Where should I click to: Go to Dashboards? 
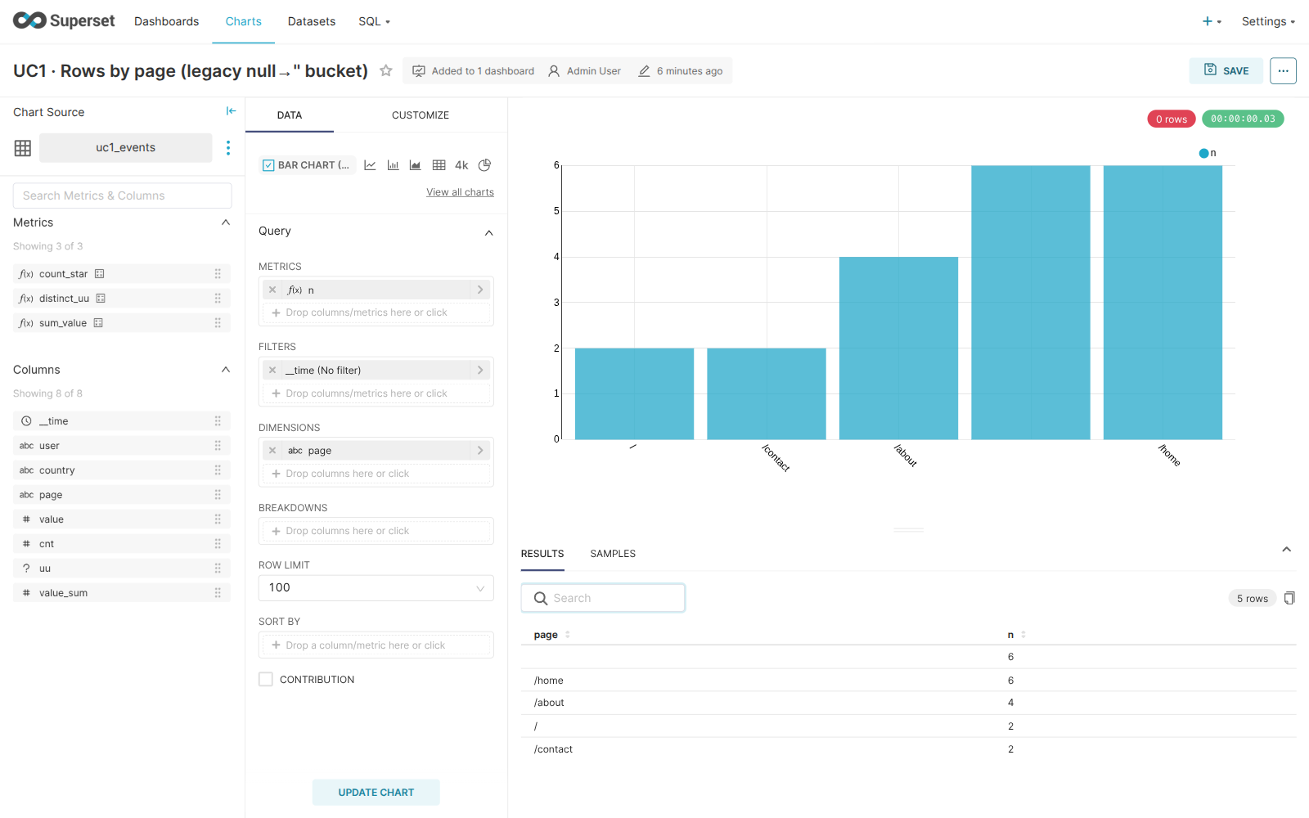[167, 21]
